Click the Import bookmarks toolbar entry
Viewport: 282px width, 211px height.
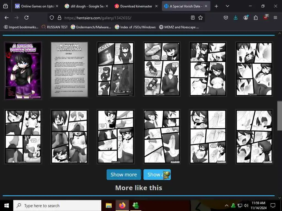coord(21,27)
